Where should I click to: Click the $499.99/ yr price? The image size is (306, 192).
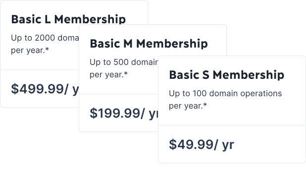click(45, 89)
